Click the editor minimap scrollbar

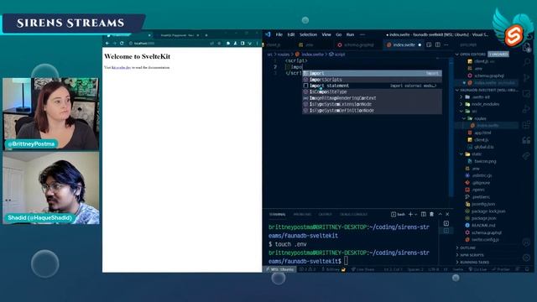(x=451, y=127)
